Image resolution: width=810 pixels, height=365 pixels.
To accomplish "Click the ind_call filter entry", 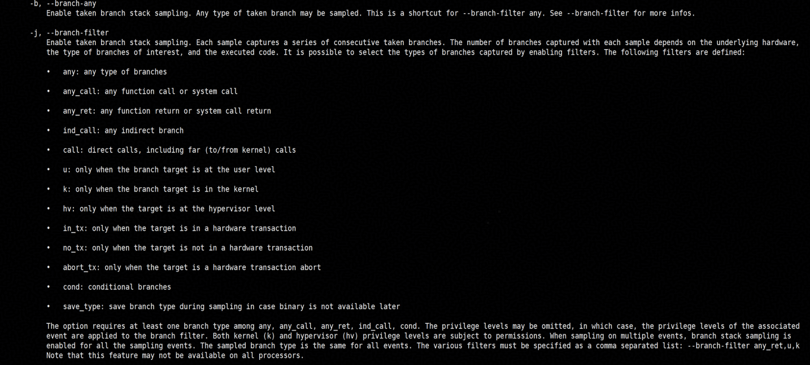I will 123,130.
